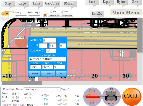The image size is (143, 106).
Task: Click the yellow crane icon
Action: [7, 14]
